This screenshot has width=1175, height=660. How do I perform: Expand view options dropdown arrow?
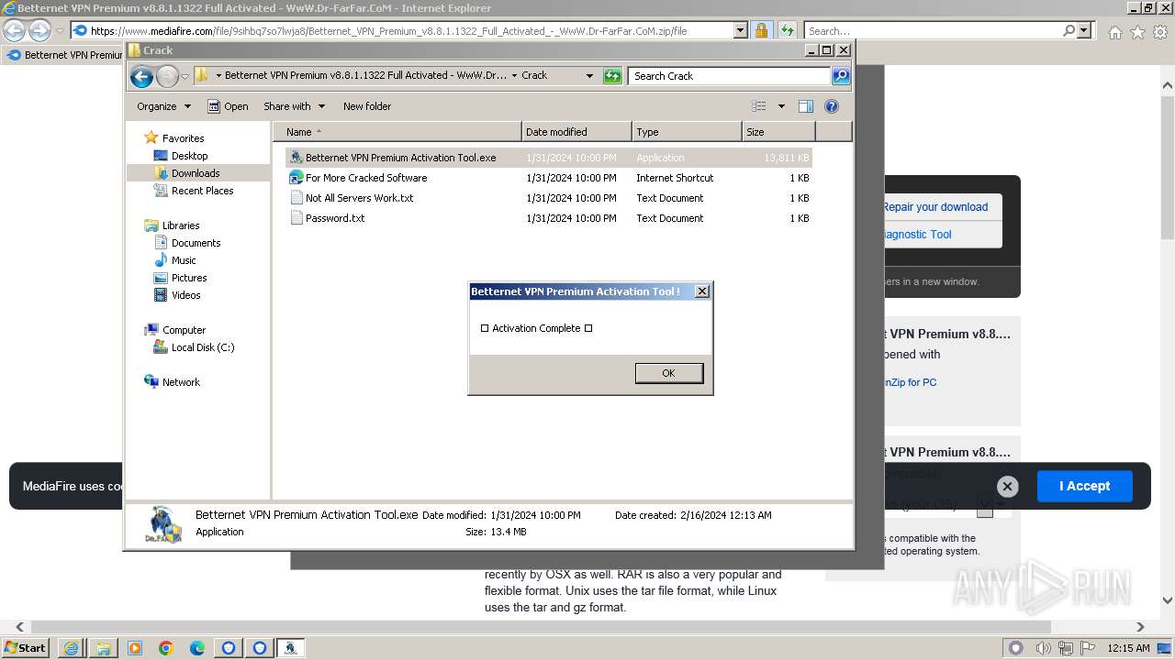tap(781, 106)
